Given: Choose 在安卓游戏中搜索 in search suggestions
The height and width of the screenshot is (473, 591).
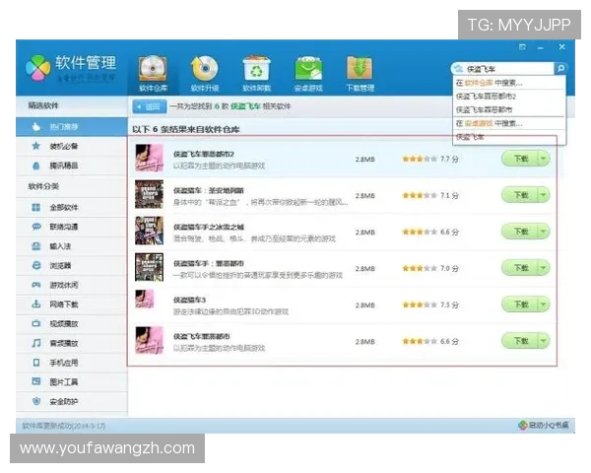Looking at the screenshot, I should point(509,123).
